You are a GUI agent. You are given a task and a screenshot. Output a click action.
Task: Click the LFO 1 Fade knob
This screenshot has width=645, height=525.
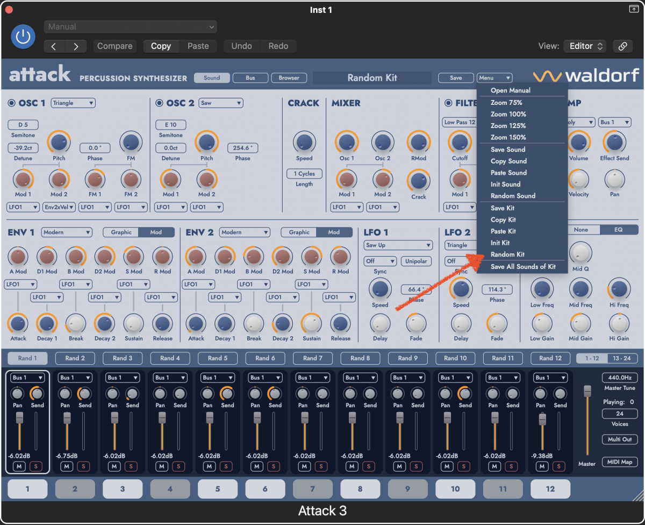415,323
